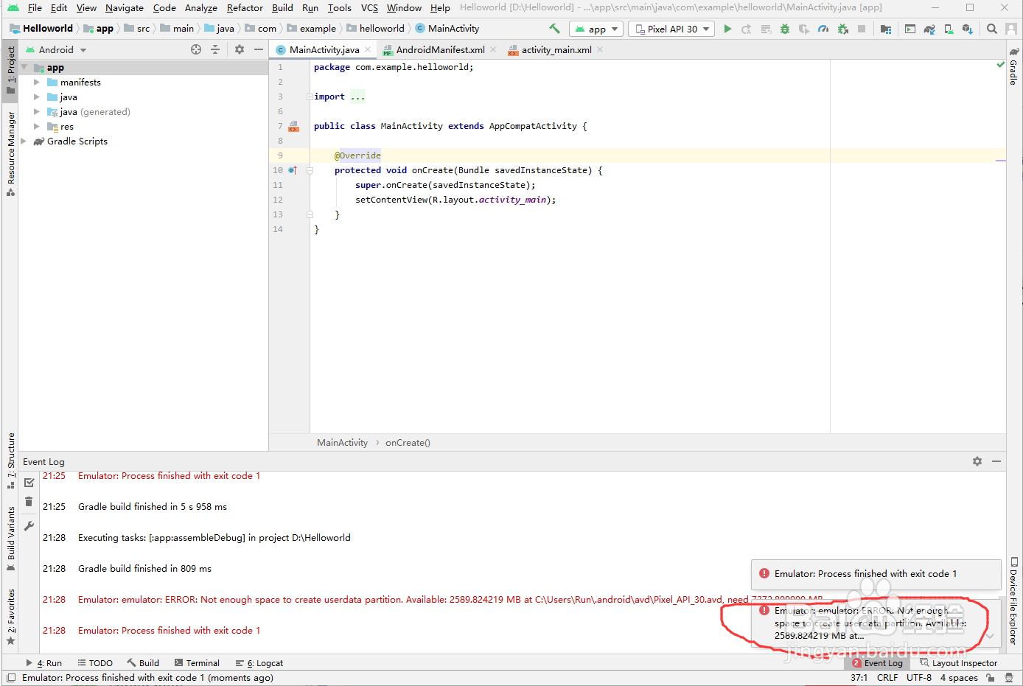The image size is (1023, 686).
Task: Click locate-opened-file target icon in Project panel
Action: pos(196,49)
